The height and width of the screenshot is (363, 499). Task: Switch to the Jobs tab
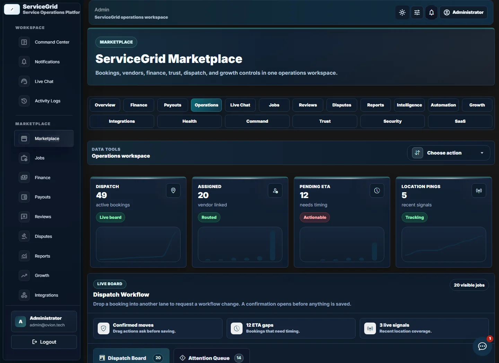click(274, 105)
